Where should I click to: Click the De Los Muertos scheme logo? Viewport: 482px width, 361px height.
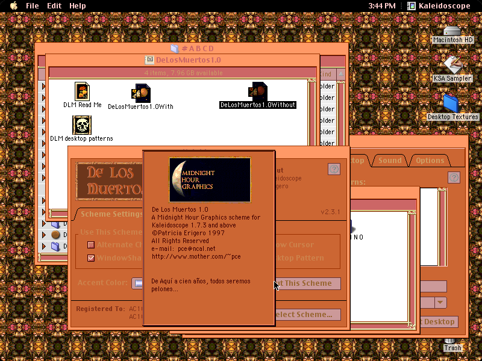pos(110,181)
